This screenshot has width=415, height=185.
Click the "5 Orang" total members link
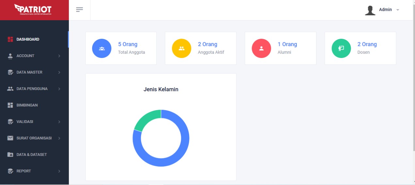(x=128, y=44)
